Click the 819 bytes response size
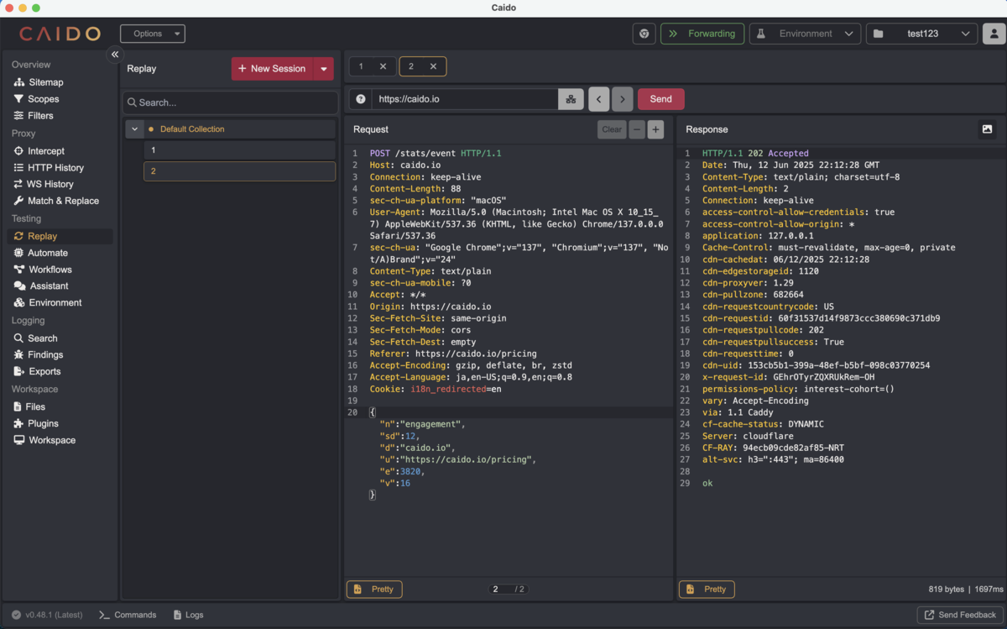The image size is (1007, 629). click(x=947, y=590)
